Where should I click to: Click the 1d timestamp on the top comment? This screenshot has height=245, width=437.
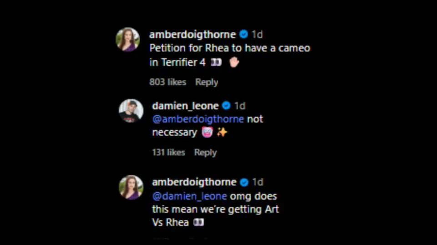[257, 34]
